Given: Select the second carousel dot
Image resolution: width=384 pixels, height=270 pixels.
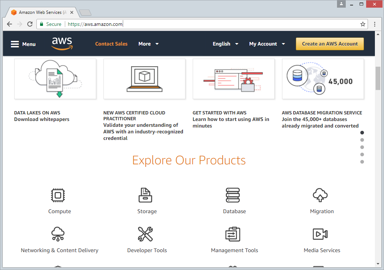Looking at the screenshot, I should click(362, 140).
